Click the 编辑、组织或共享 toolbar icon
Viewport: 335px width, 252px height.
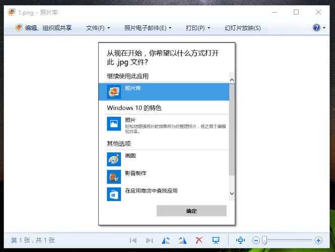pyautogui.click(x=19, y=28)
